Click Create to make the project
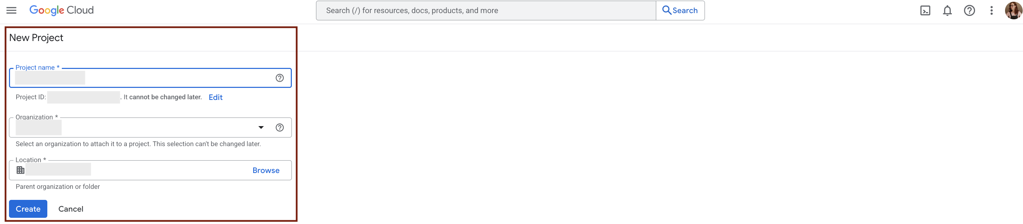 27,208
